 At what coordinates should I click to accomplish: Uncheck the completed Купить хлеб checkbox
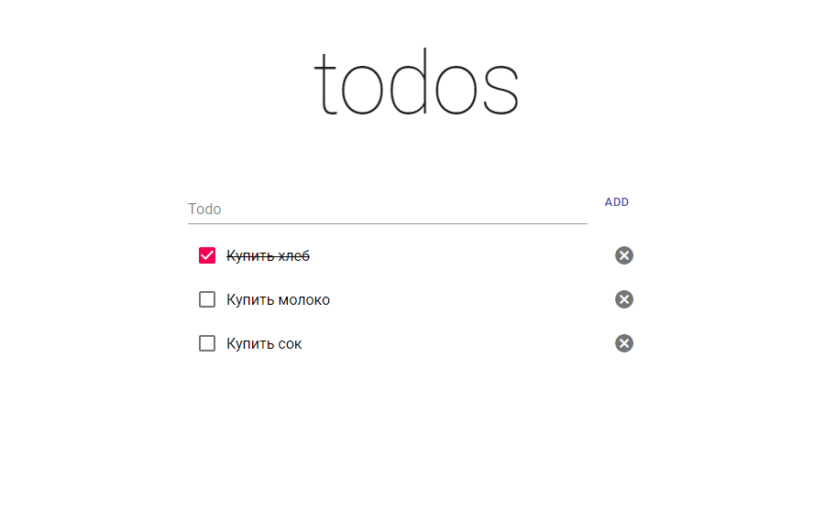[x=207, y=255]
